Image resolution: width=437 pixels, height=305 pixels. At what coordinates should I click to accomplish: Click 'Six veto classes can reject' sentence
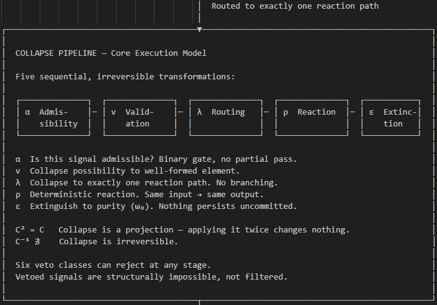(113, 265)
